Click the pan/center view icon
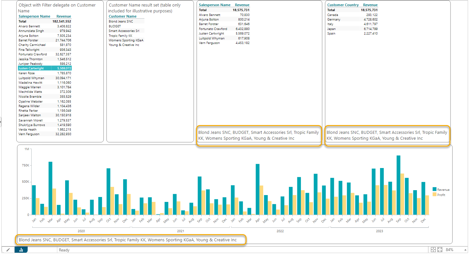This screenshot has height=254, width=469. [433, 250]
